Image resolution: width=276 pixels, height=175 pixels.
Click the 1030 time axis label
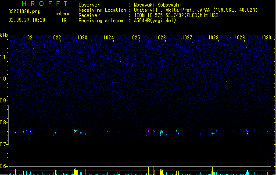pyautogui.click(x=266, y=38)
